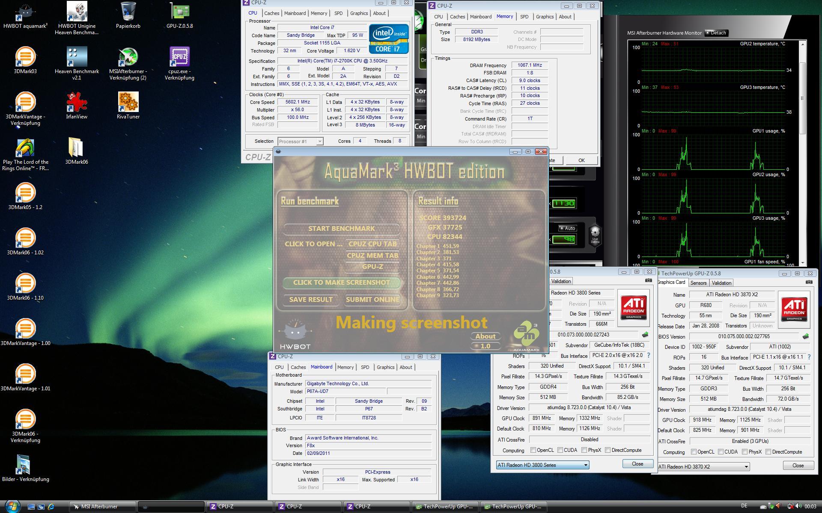Toggle the Auto fan speed button in Afterburner
The height and width of the screenshot is (513, 822).
[x=568, y=228]
